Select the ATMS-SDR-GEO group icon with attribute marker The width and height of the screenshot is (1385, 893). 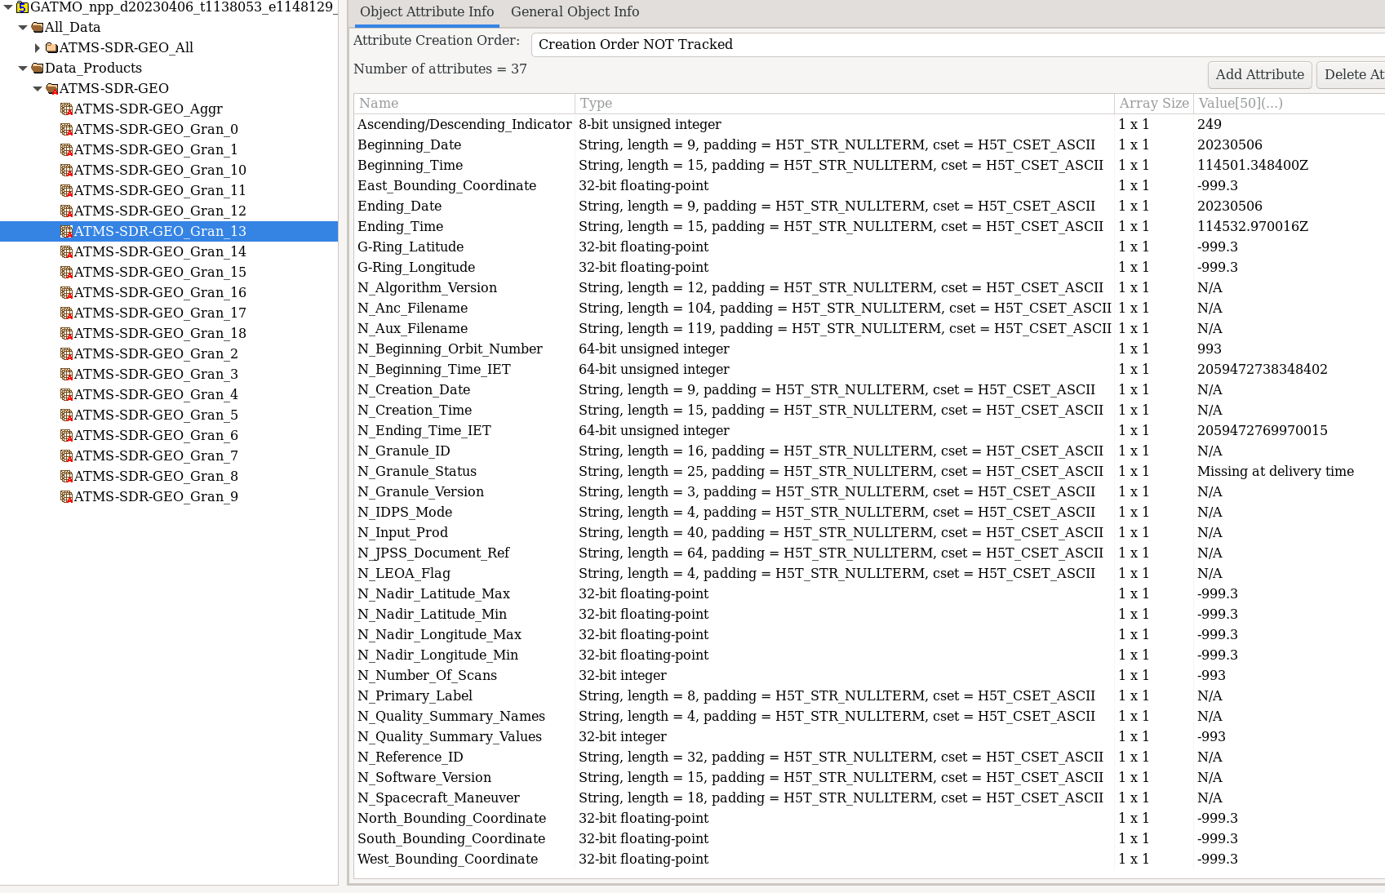51,88
